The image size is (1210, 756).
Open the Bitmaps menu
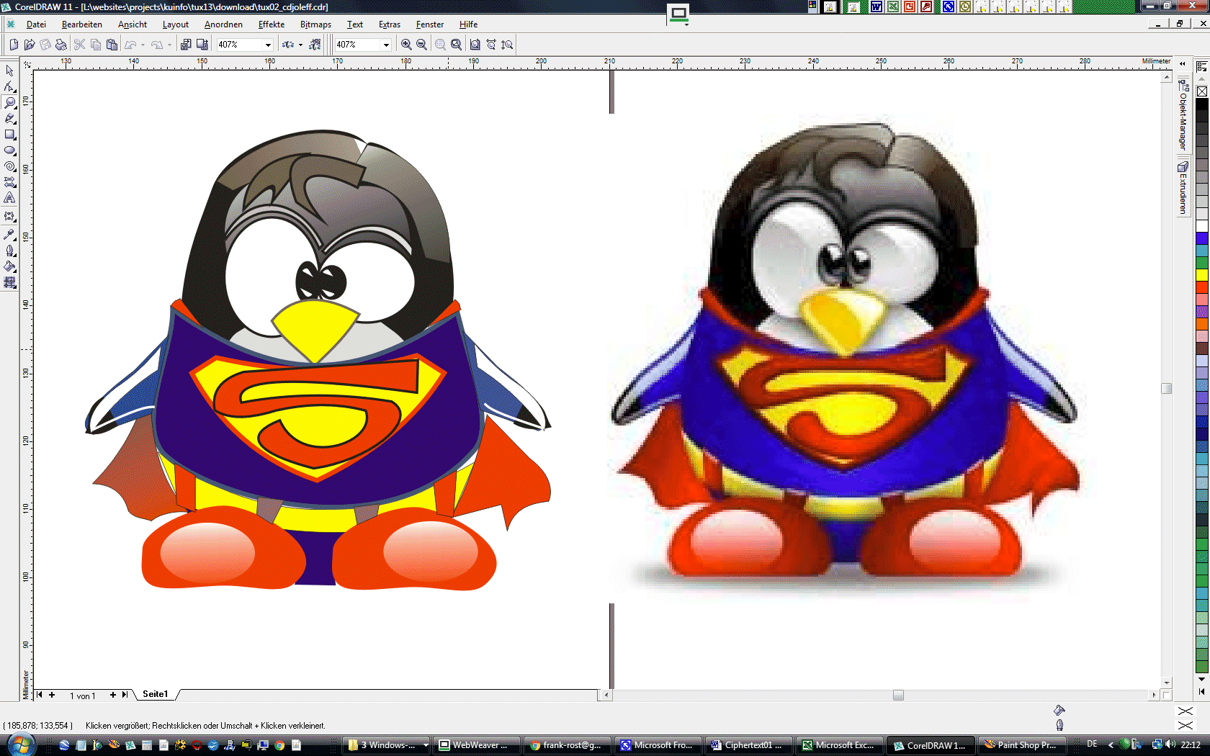click(x=315, y=24)
